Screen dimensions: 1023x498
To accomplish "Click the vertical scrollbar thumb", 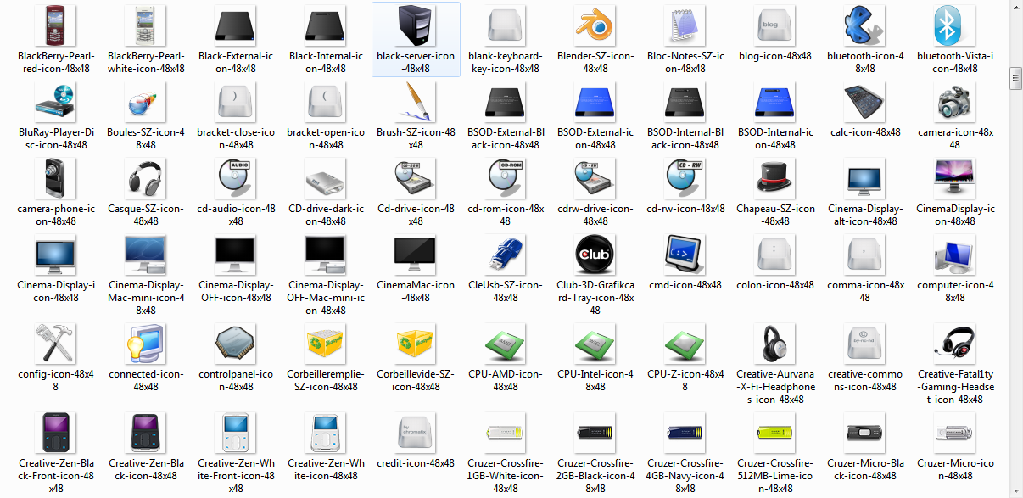I will pos(1015,79).
